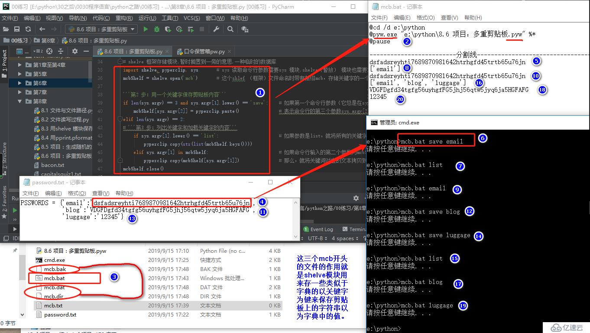The height and width of the screenshot is (333, 590).
Task: Click the Open folder icon in PyCharm toolbar
Action: (x=6, y=29)
